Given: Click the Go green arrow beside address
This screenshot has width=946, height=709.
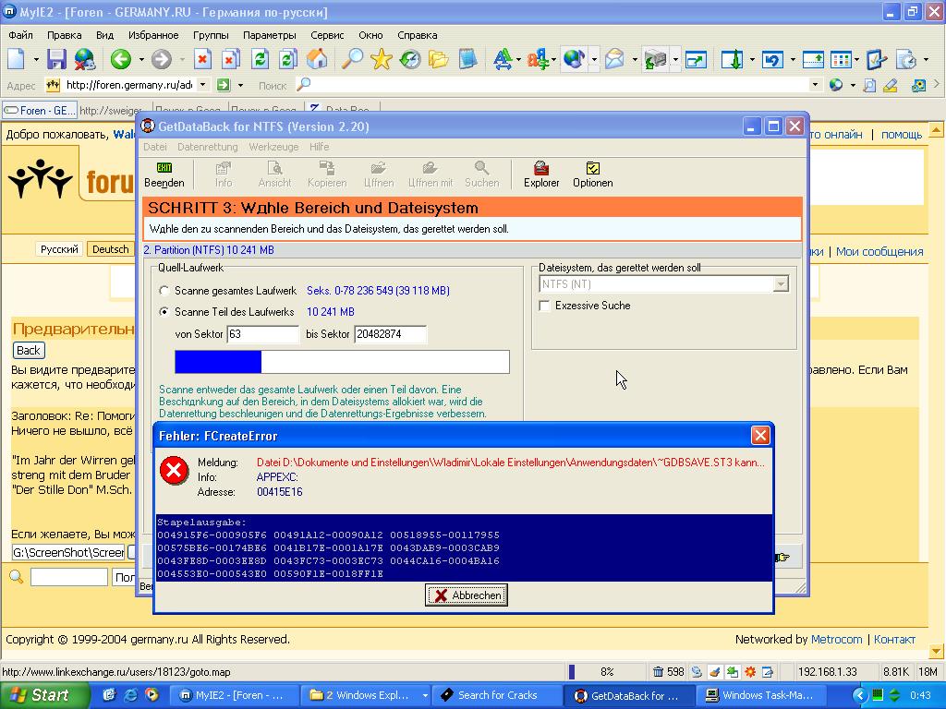Looking at the screenshot, I should point(224,85).
